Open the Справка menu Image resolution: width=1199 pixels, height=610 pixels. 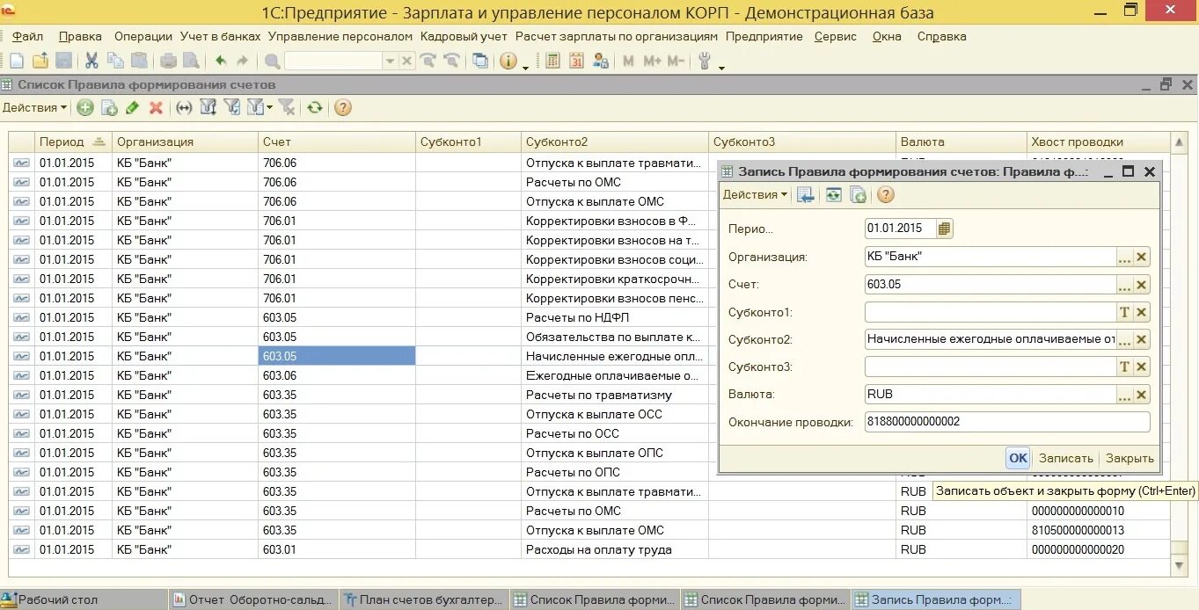pos(942,36)
